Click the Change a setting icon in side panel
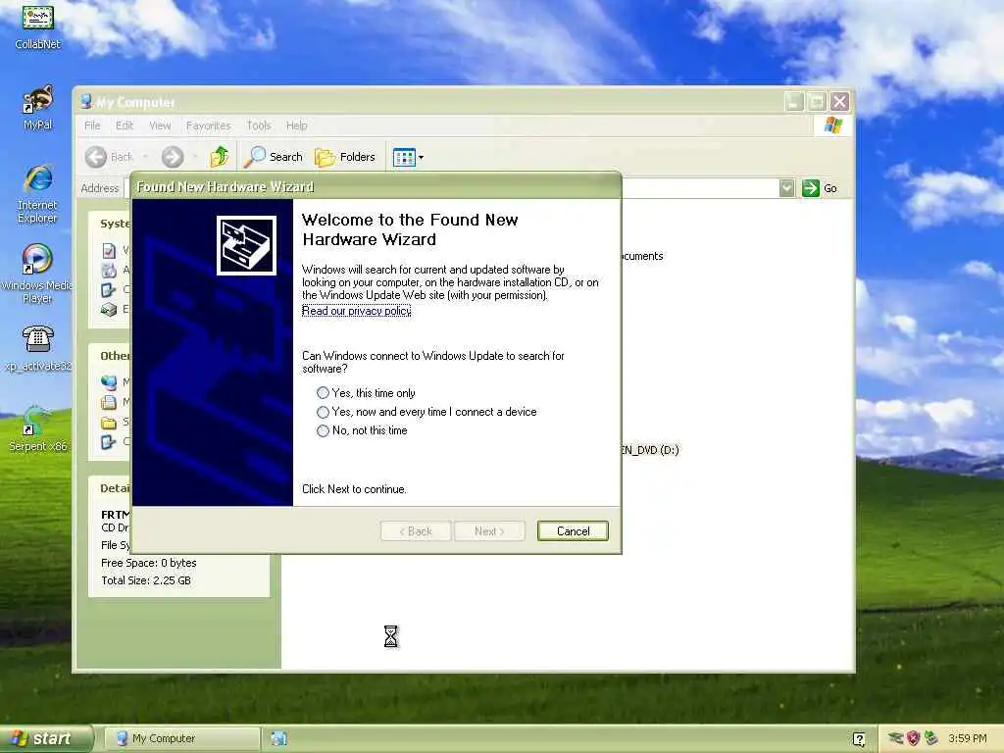 (x=109, y=290)
